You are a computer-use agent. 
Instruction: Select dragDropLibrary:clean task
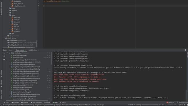(x=20, y=55)
